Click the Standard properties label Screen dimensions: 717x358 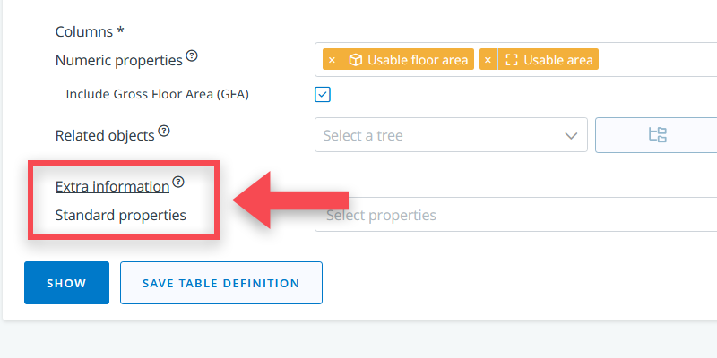point(121,215)
